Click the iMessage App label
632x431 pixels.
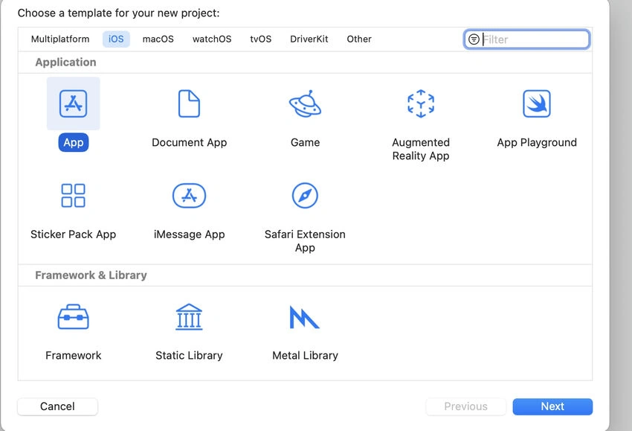[190, 234]
